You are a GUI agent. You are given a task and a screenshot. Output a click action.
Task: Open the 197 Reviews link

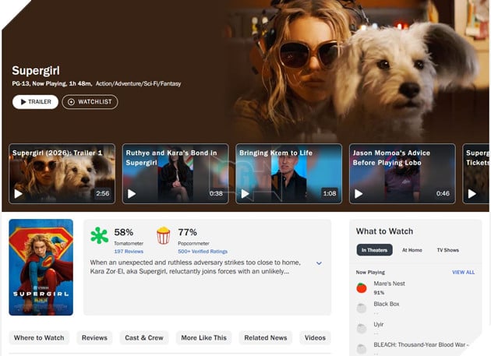129,252
